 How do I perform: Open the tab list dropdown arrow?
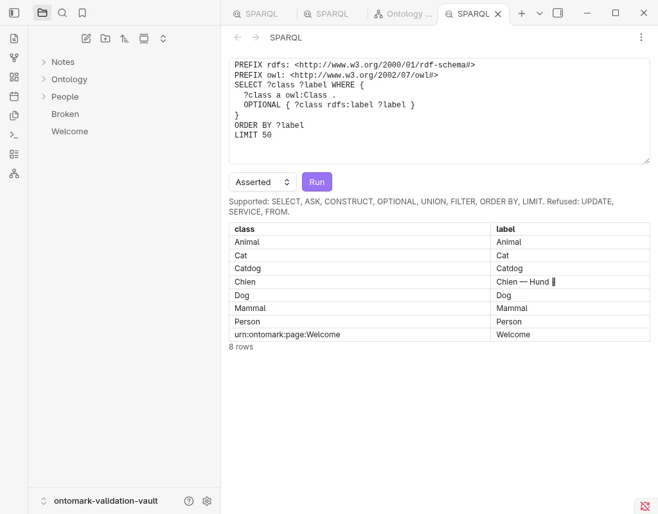click(540, 13)
